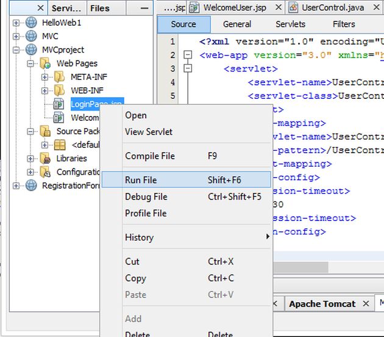
Task: Open the UserControl.java editor tab
Action: tap(333, 7)
